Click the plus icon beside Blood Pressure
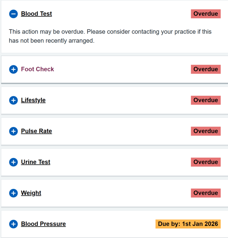The image size is (228, 238). click(13, 224)
